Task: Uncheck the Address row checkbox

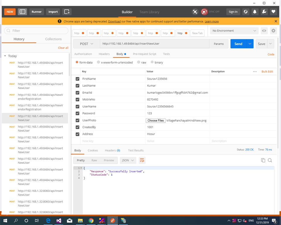Action: (x=77, y=134)
